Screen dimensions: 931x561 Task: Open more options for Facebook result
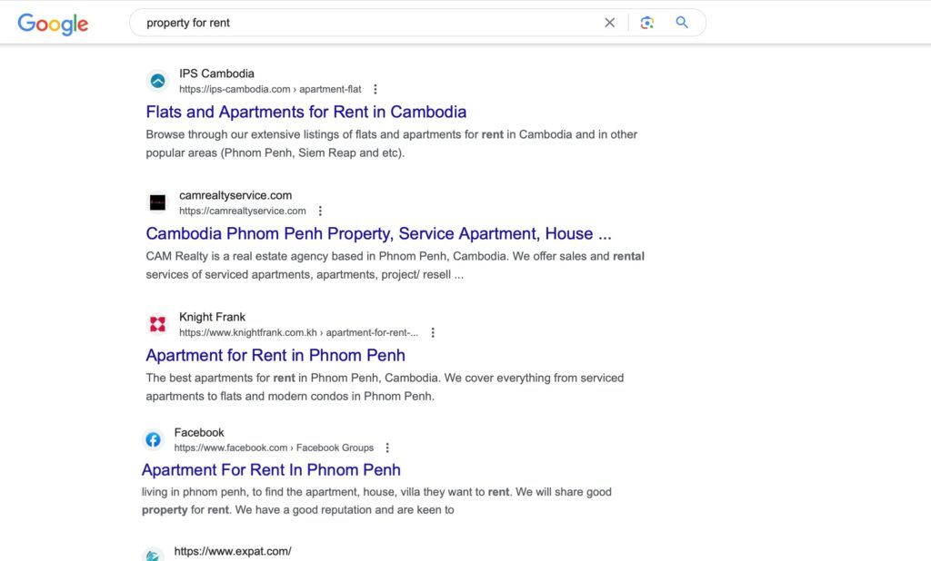[x=387, y=448]
